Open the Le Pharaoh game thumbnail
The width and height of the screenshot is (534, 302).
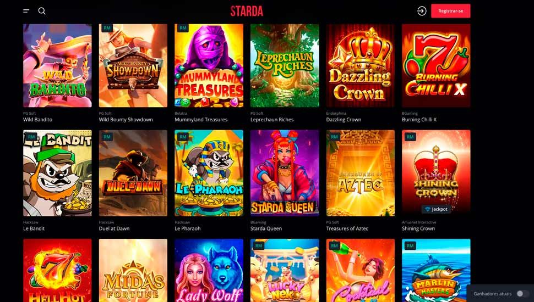(209, 173)
